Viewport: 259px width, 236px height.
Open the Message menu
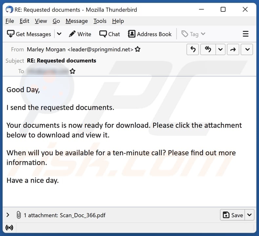click(77, 21)
